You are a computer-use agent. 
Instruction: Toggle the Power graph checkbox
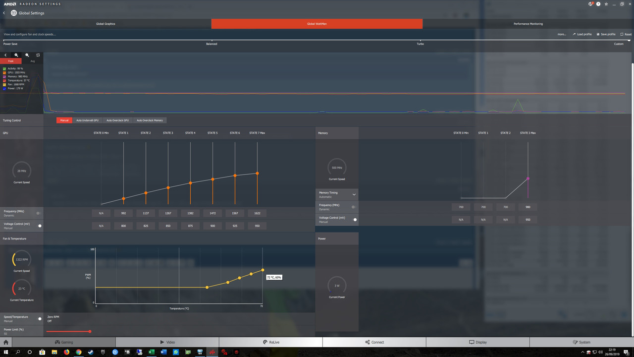click(x=4, y=88)
